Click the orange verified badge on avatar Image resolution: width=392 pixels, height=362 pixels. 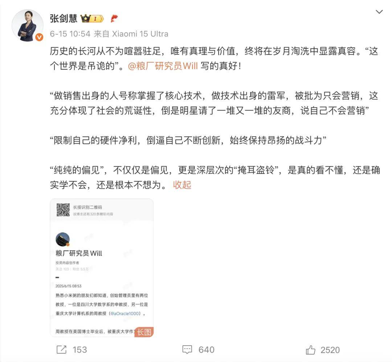coord(39,37)
